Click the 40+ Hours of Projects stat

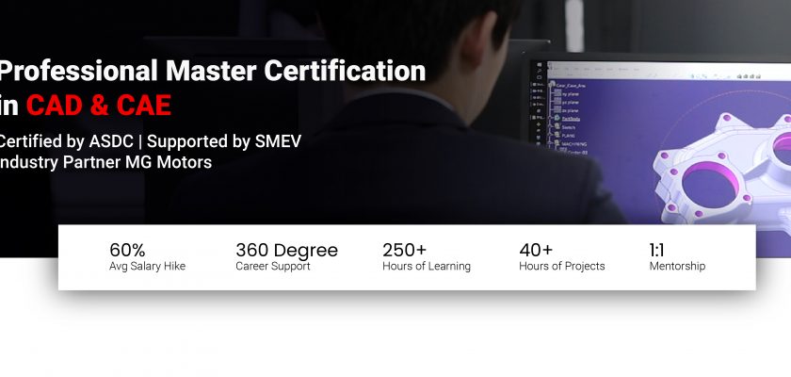click(x=562, y=257)
